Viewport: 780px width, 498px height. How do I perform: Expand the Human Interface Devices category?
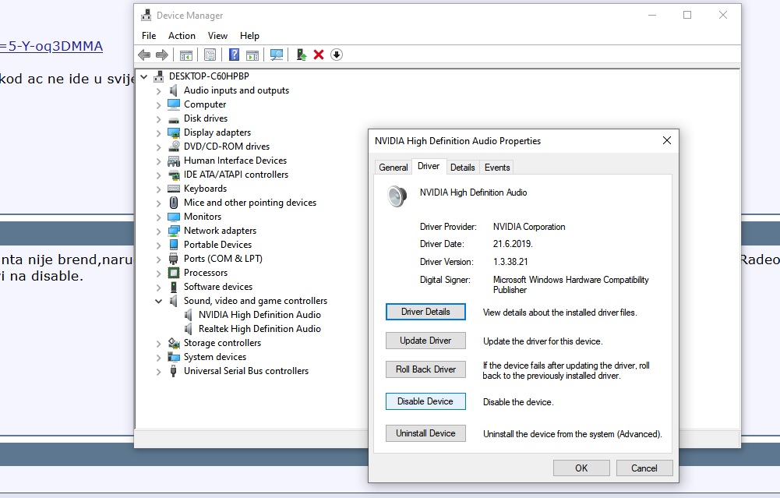pyautogui.click(x=159, y=161)
